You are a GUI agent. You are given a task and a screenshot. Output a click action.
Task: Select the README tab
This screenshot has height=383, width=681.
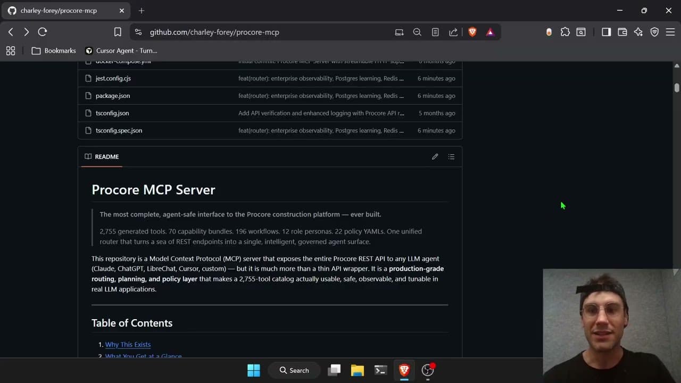(102, 156)
